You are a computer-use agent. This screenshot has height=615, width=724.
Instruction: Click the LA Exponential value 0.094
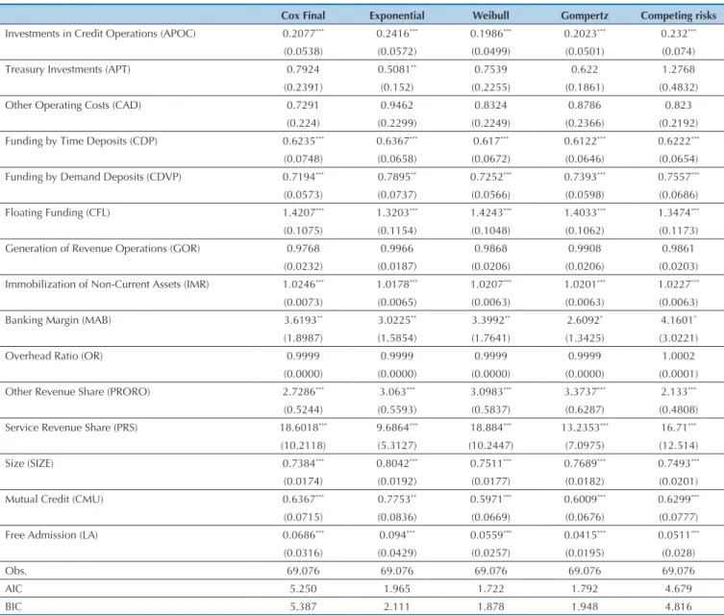point(397,535)
